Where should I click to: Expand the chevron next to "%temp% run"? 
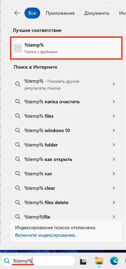coord(114,174)
